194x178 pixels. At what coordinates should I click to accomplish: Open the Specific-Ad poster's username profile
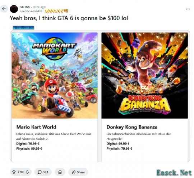[x=31, y=11]
